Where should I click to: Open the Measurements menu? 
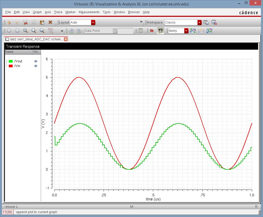pyautogui.click(x=89, y=12)
